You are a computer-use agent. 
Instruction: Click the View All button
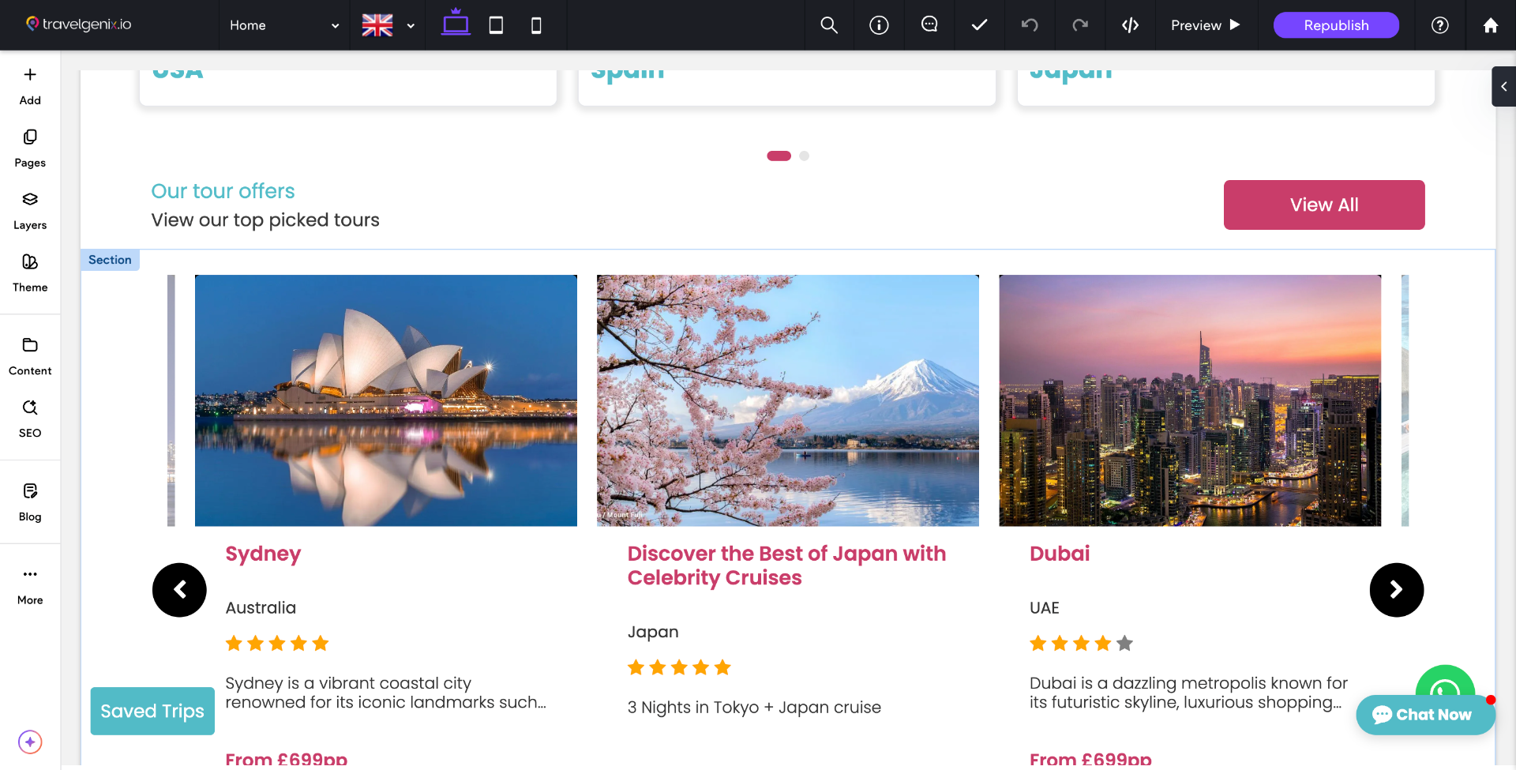1323,205
